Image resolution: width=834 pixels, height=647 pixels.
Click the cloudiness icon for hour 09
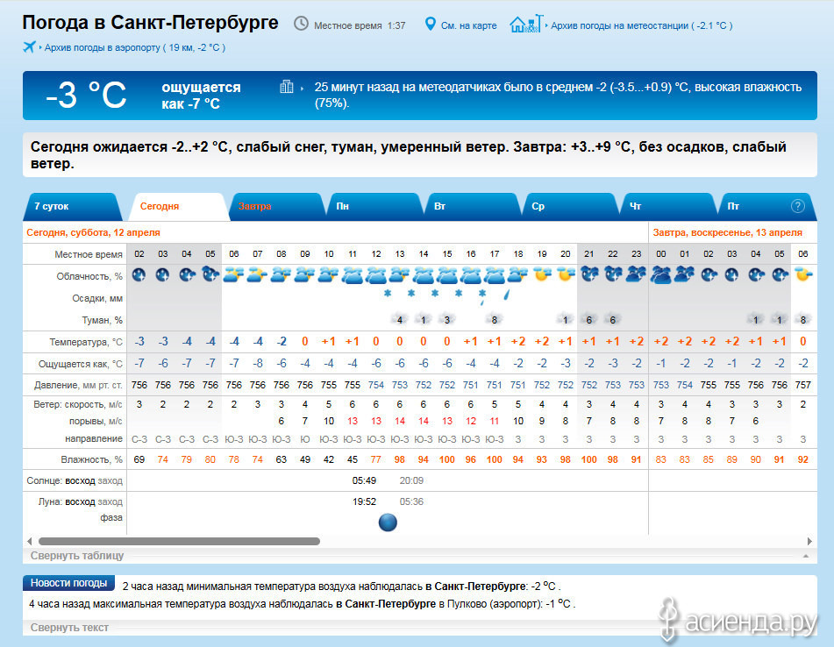(x=305, y=275)
